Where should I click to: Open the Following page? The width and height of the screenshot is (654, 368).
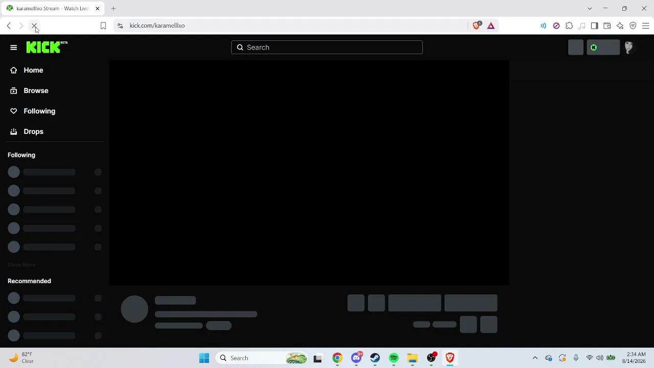[39, 111]
